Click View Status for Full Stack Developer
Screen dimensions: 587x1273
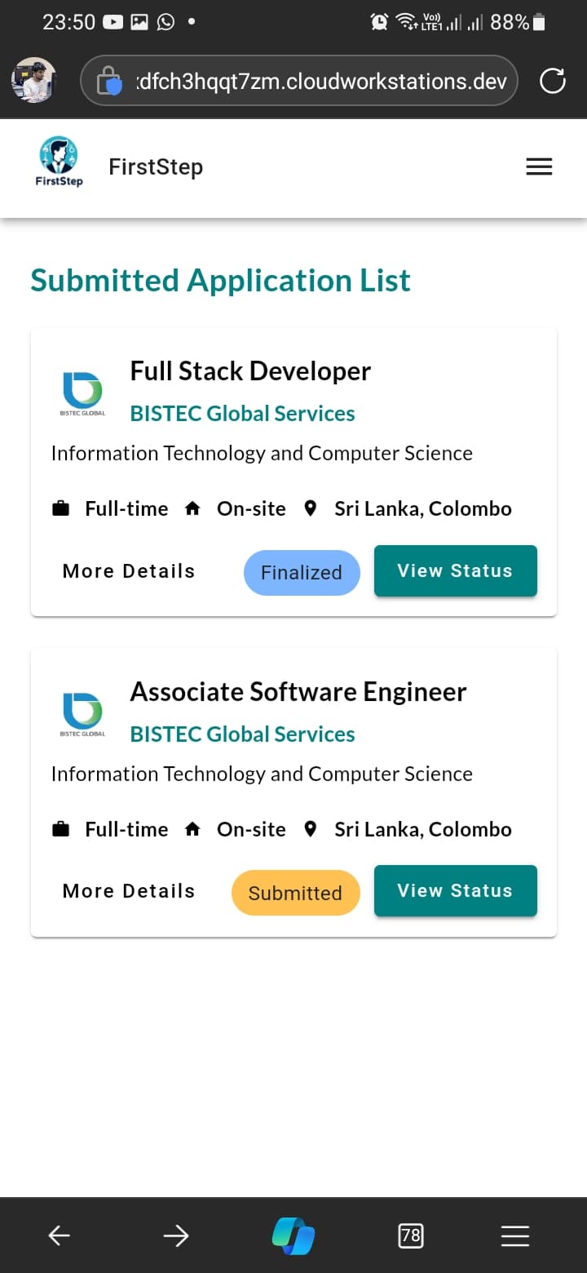455,570
